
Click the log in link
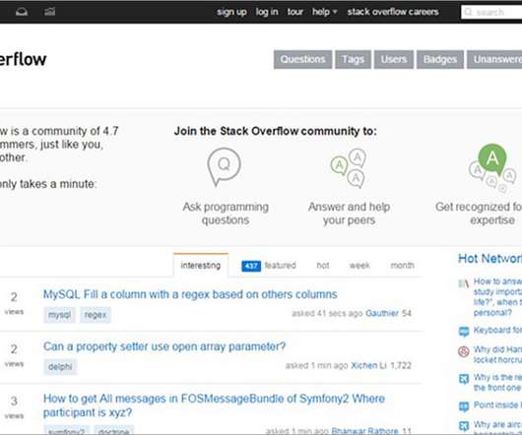(267, 12)
